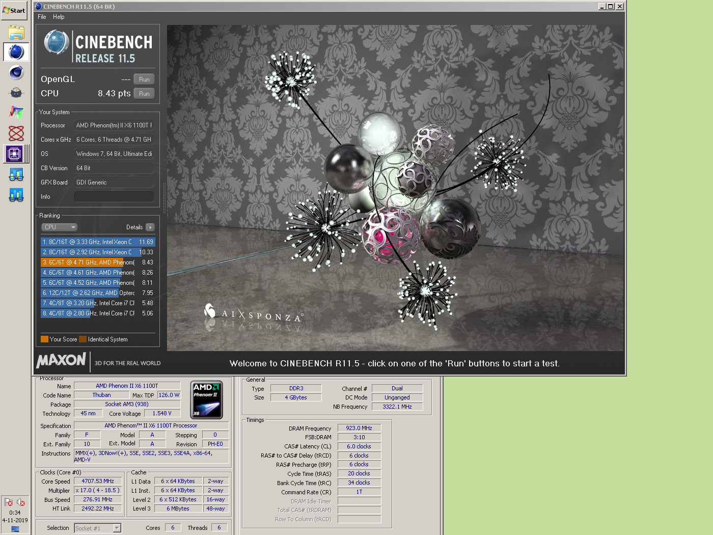Click the Code Name field Thuban
The image size is (713, 535).
[x=101, y=395]
